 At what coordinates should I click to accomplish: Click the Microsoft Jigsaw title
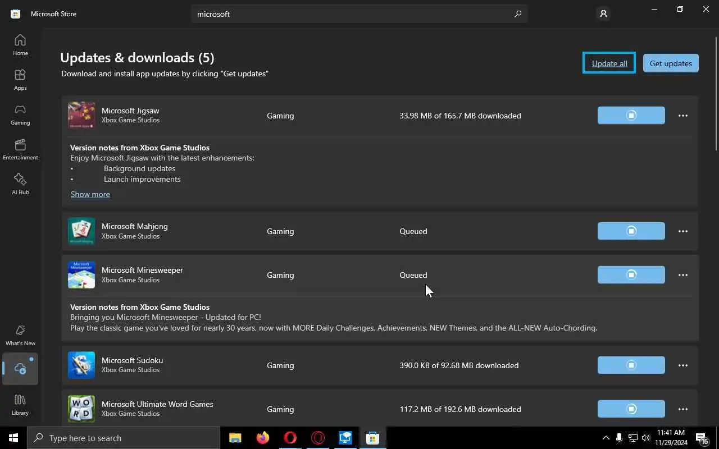point(130,111)
